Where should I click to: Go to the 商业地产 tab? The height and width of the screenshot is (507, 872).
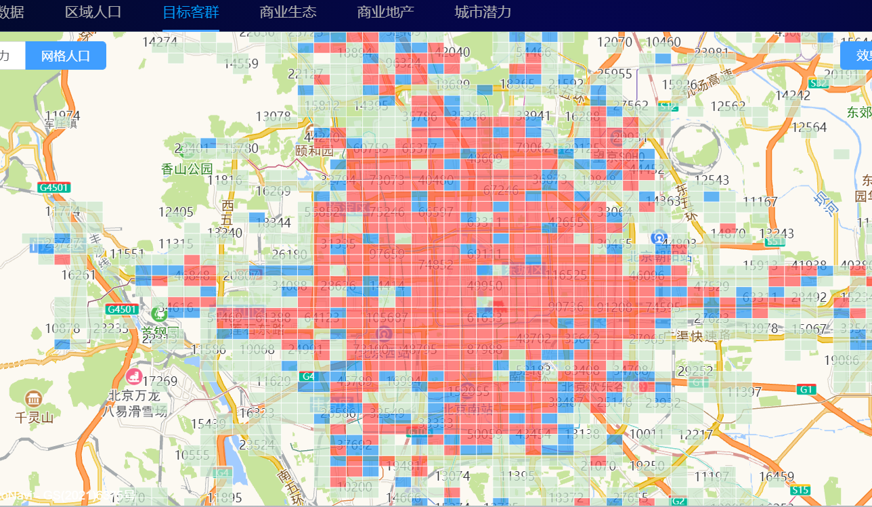pyautogui.click(x=386, y=12)
